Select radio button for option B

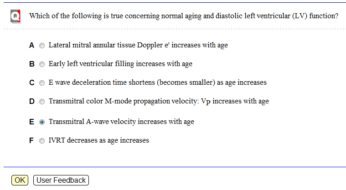pyautogui.click(x=41, y=64)
